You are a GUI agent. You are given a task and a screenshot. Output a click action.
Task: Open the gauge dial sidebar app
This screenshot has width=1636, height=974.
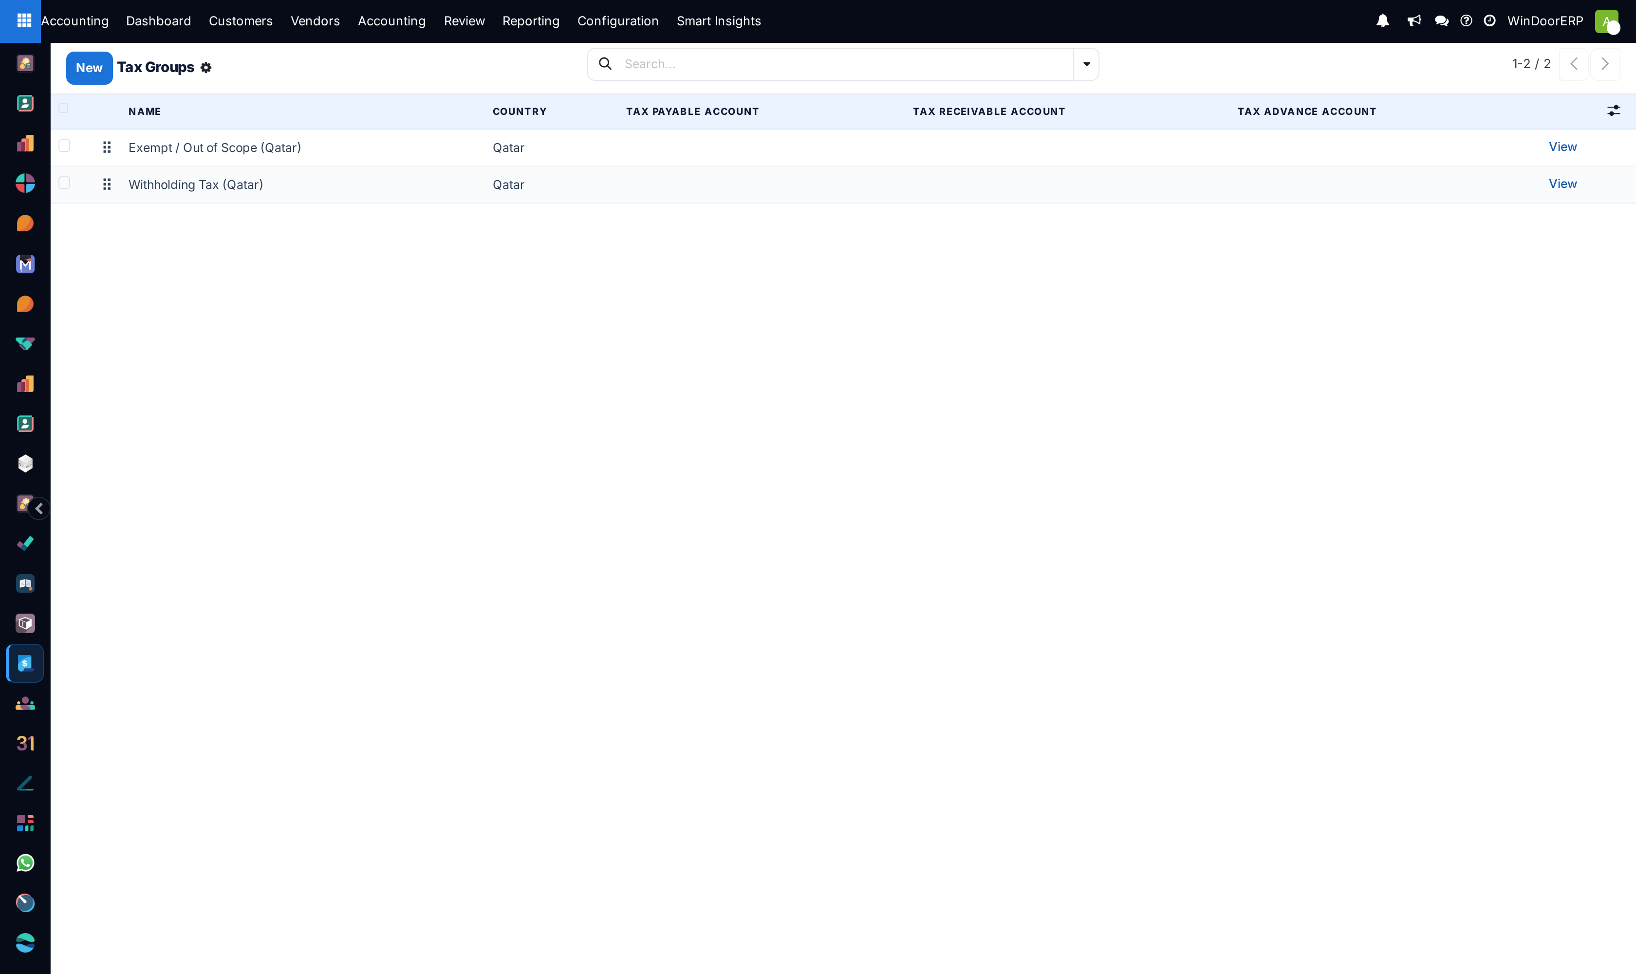[25, 903]
